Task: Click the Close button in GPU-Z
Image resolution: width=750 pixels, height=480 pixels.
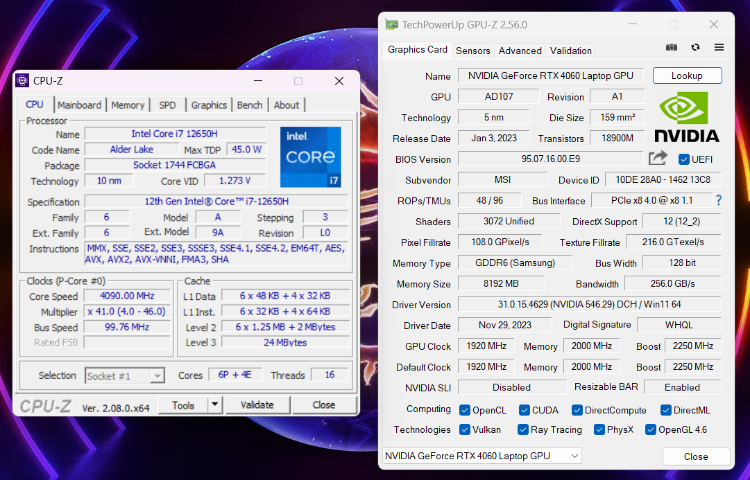Action: 696,456
